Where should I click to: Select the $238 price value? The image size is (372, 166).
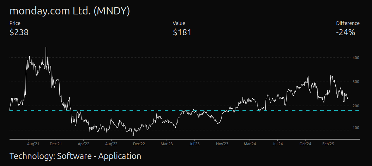[x=19, y=32]
